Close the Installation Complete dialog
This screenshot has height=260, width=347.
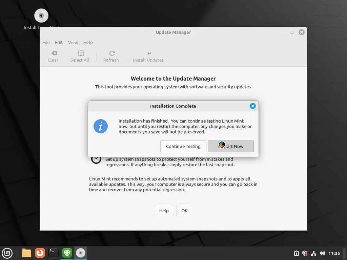pyautogui.click(x=252, y=106)
